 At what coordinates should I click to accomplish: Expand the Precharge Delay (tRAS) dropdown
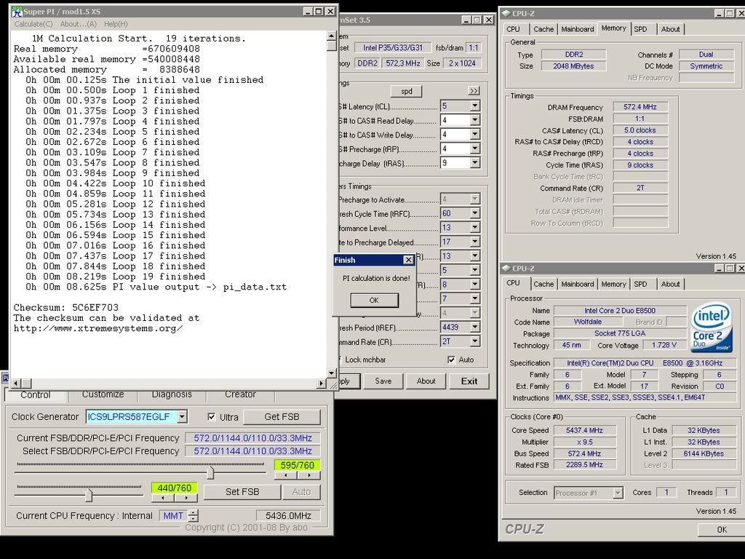[x=474, y=163]
